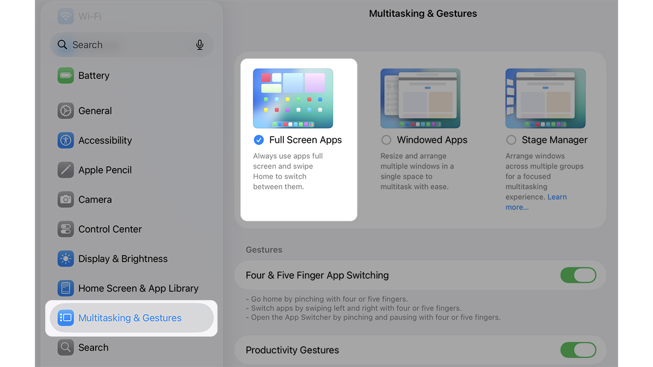Click the Apple Pencil icon
The height and width of the screenshot is (367, 653).
point(66,170)
